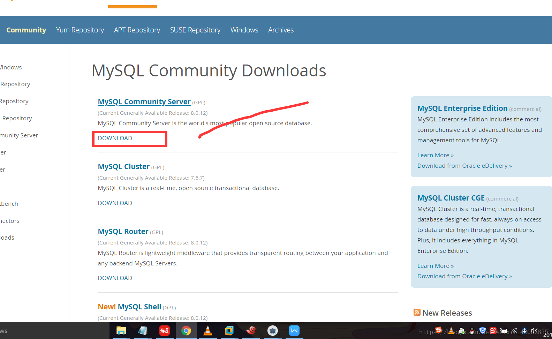The image size is (552, 339).
Task: Open the volume speaker tray icon
Action: pyautogui.click(x=534, y=330)
